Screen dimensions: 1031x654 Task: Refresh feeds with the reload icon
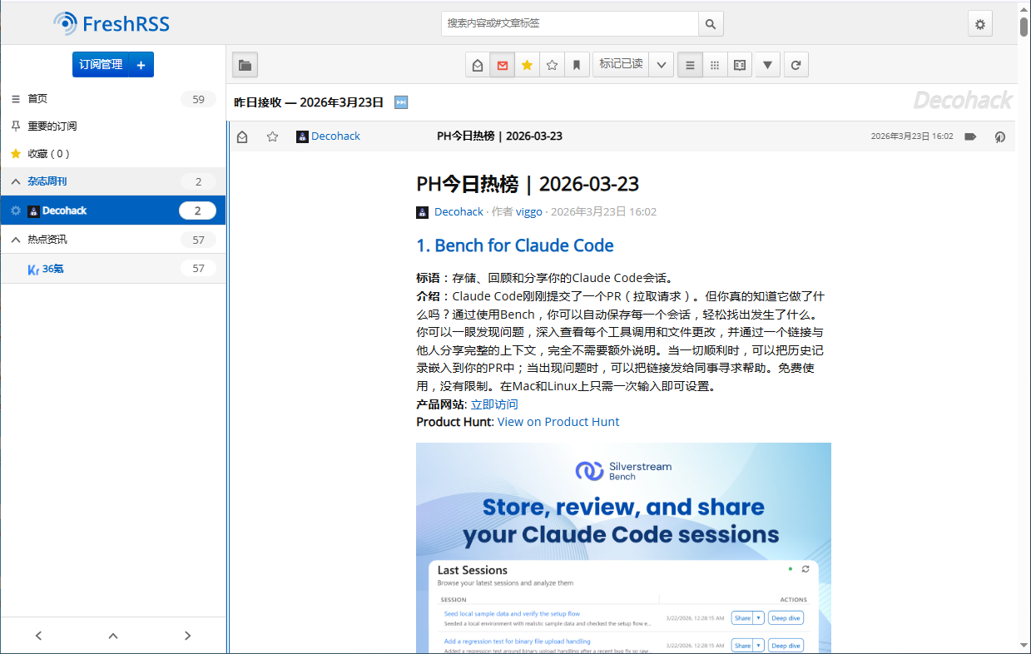pyautogui.click(x=796, y=65)
